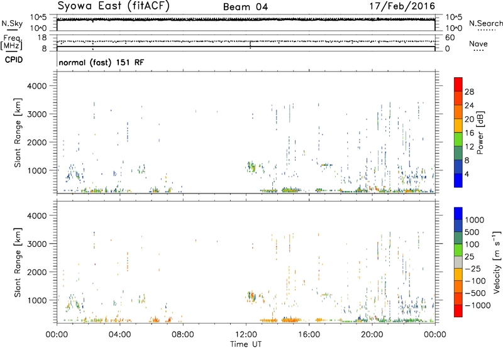Image resolution: width=503 pixels, height=348 pixels.
Task: Click the 'Beam 04' label
Action: (245, 7)
